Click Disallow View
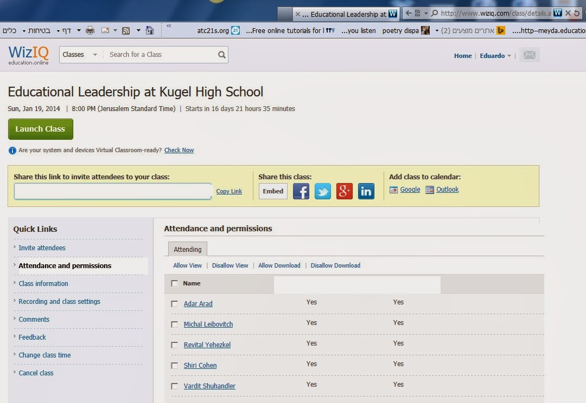The width and height of the screenshot is (586, 403). (x=230, y=265)
